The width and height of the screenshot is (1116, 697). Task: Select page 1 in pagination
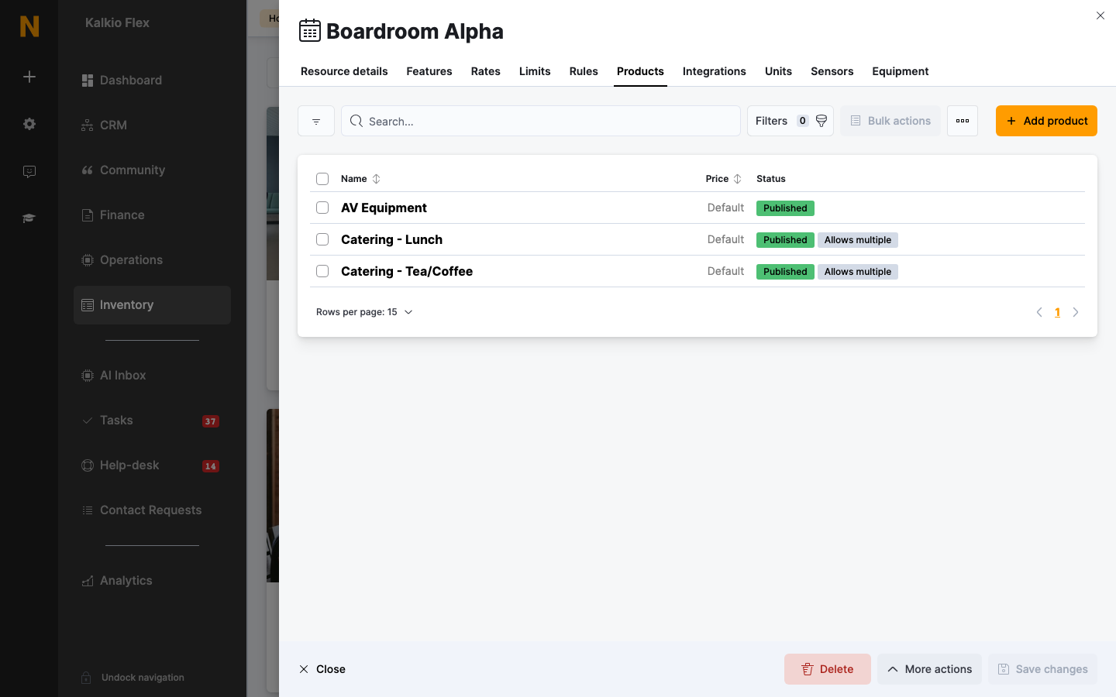pyautogui.click(x=1057, y=312)
